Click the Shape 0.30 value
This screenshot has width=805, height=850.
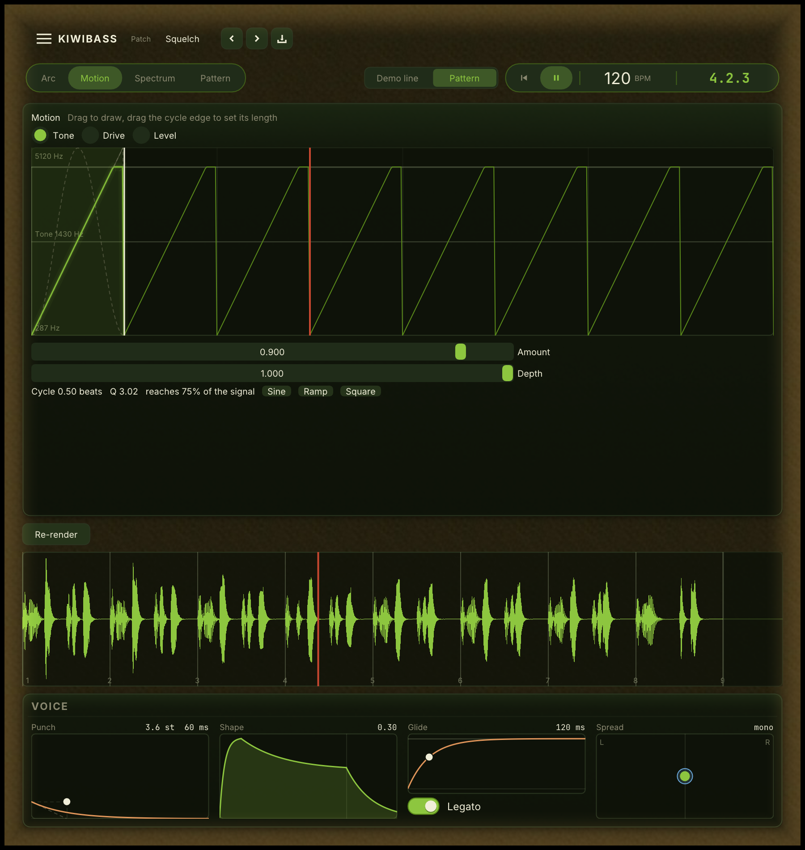click(x=387, y=727)
